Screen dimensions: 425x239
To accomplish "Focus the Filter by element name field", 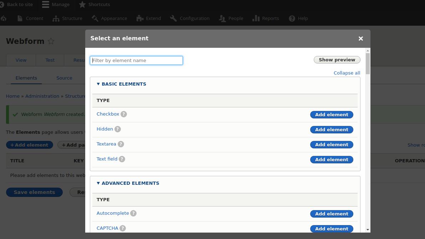I will pyautogui.click(x=136, y=61).
